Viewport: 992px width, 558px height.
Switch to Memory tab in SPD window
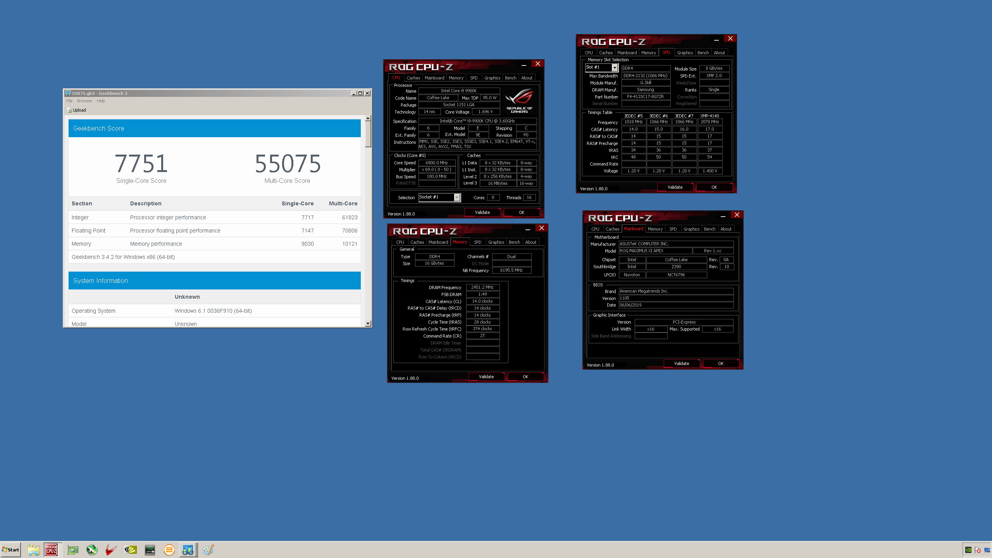(x=649, y=53)
